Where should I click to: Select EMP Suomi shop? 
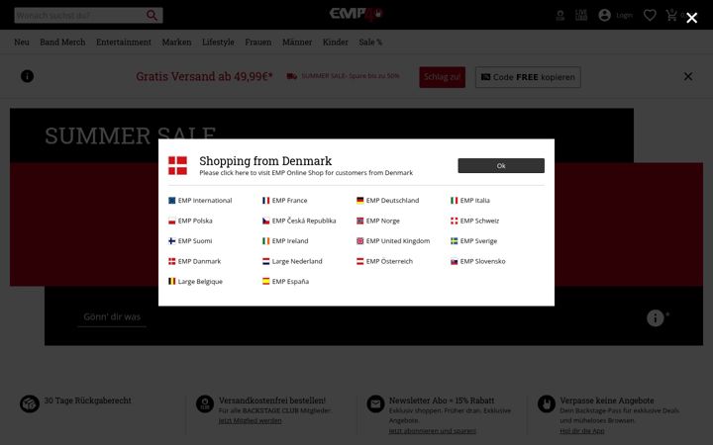(190, 241)
